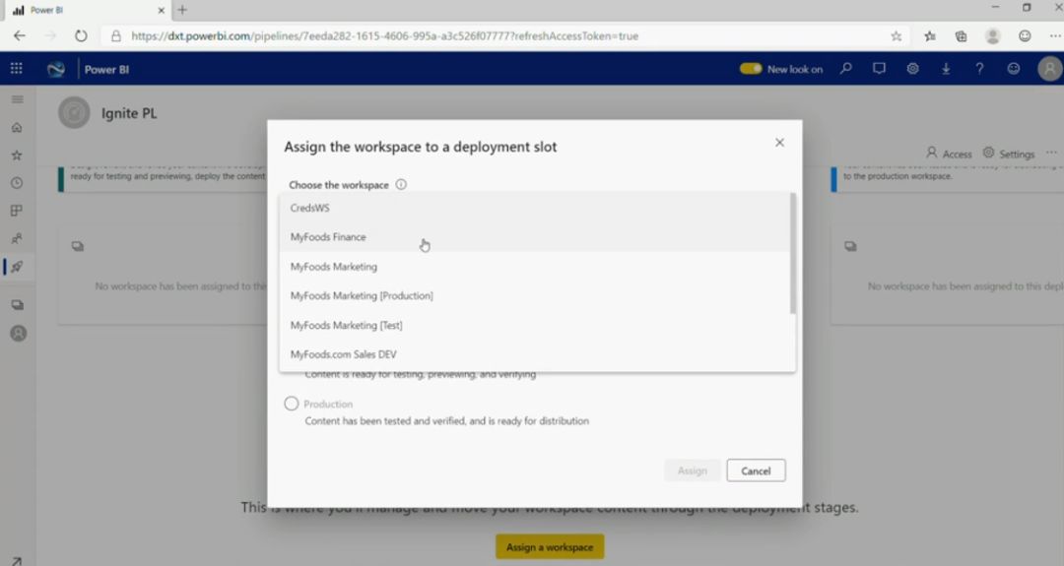Bookmark page with the star icon
This screenshot has height=566, width=1064.
pyautogui.click(x=896, y=35)
